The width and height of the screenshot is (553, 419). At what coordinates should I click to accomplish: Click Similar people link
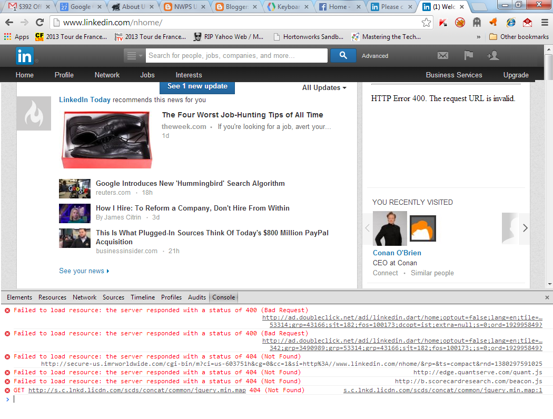(x=432, y=273)
